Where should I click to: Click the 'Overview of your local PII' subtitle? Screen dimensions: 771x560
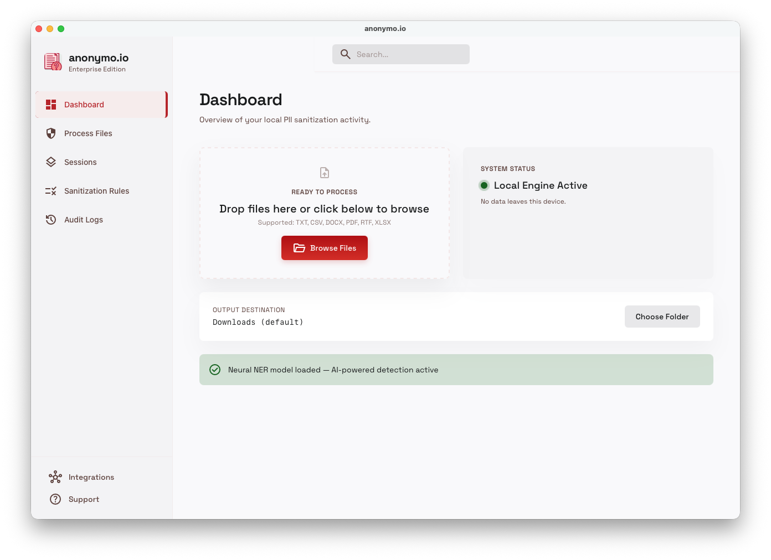pyautogui.click(x=285, y=120)
